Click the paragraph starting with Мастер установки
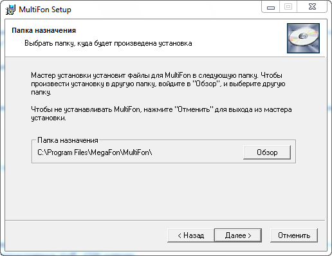The image size is (332, 256). 158,84
